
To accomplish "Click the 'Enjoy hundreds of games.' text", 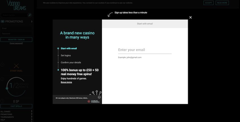I will click(x=74, y=79).
